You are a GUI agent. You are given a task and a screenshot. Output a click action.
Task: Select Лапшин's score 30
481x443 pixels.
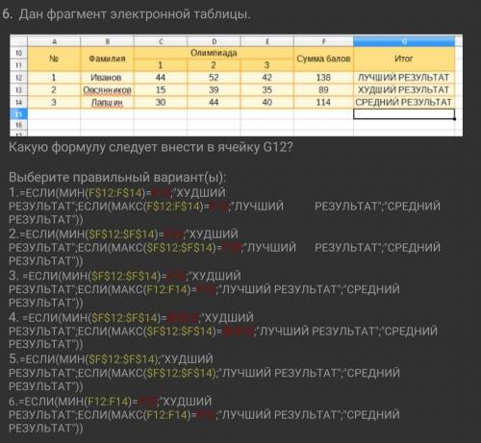tap(161, 103)
